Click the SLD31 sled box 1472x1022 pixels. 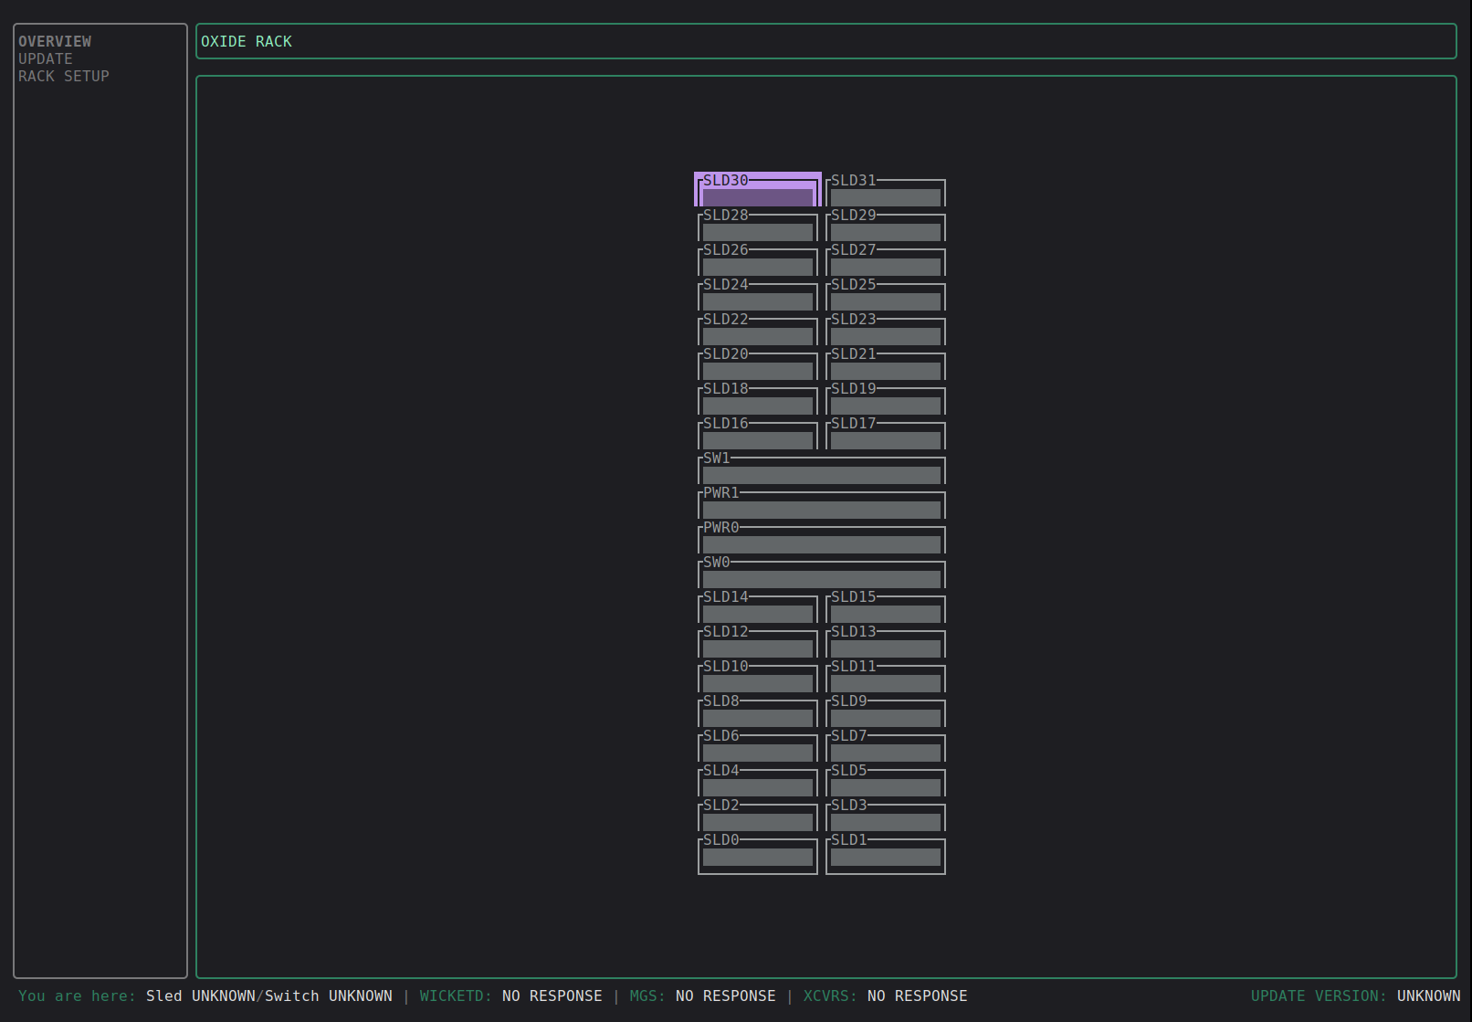coord(885,192)
